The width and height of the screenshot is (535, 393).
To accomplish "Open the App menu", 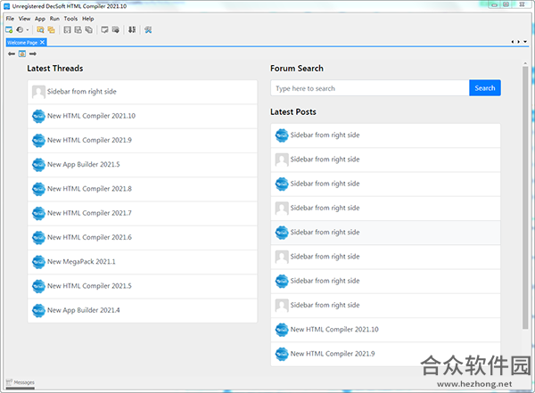I will pyautogui.click(x=40, y=19).
